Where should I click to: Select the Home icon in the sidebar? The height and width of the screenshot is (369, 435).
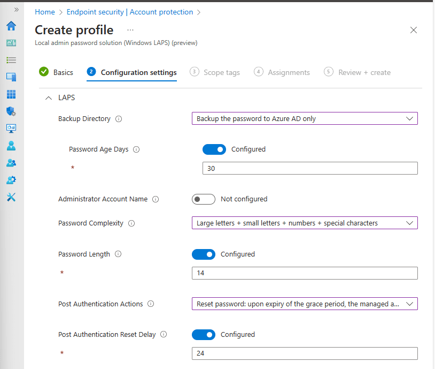point(11,26)
